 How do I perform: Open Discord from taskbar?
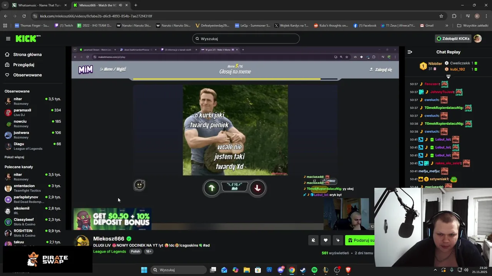tap(281, 270)
